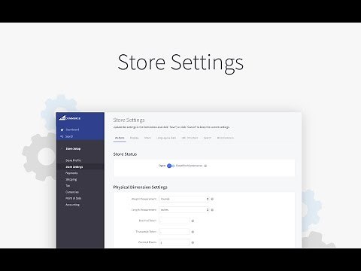Switch to the Display tab
361x271 pixels.
(x=134, y=138)
